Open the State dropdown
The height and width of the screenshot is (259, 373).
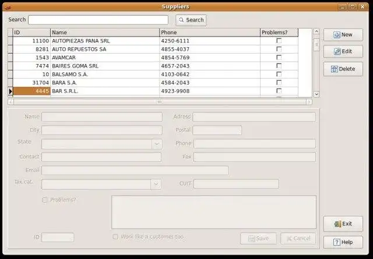[x=157, y=144]
